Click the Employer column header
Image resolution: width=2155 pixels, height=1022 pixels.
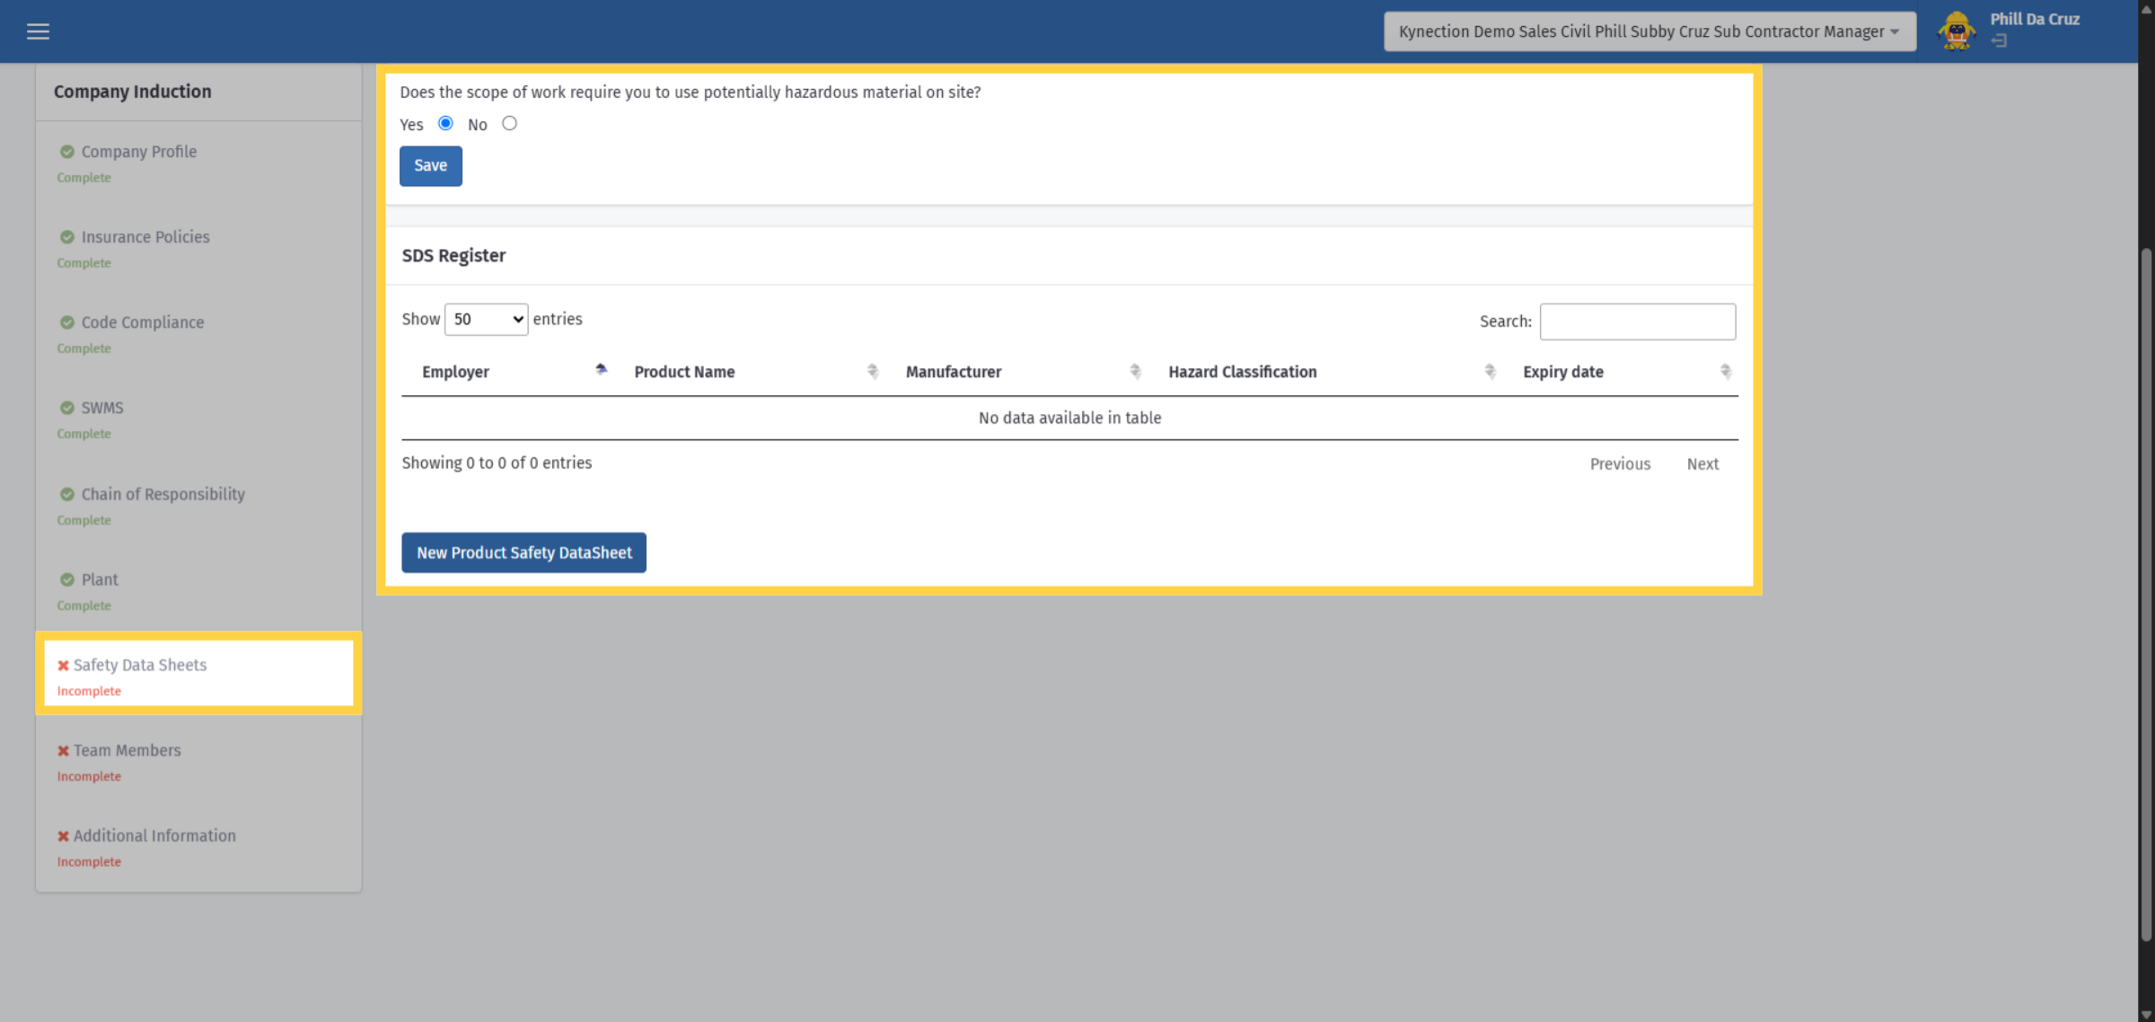pos(455,372)
